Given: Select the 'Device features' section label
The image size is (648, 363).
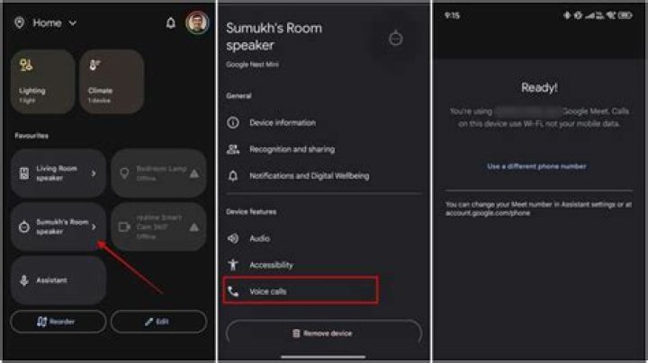Looking at the screenshot, I should tap(251, 212).
